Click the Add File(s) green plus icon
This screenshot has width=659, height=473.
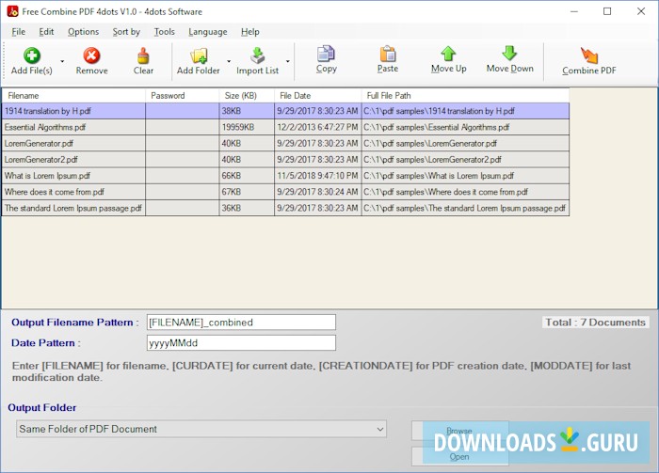pos(31,55)
